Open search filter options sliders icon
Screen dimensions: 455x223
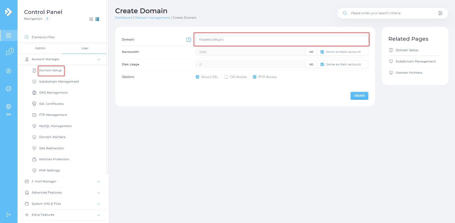coord(440,13)
